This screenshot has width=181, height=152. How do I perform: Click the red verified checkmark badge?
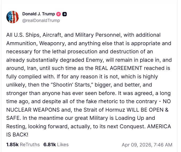click(x=59, y=14)
